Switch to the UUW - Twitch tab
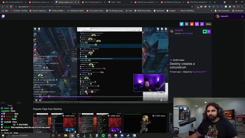This screenshot has width=245, height=138. (120, 2)
